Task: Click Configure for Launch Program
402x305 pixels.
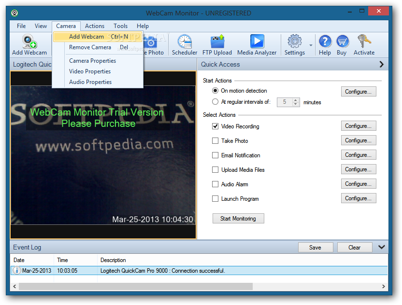Action: 359,198
